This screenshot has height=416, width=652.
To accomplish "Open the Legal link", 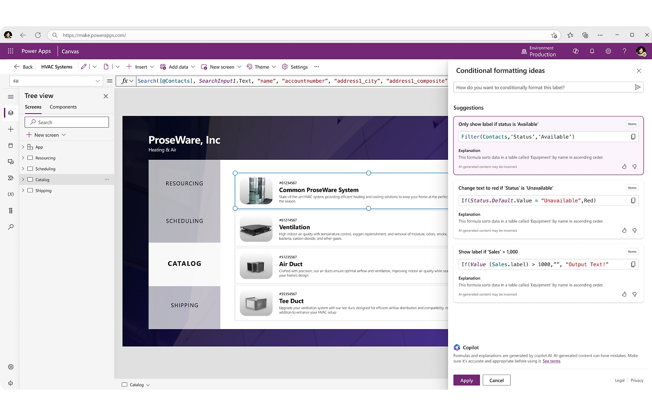I will pos(619,380).
